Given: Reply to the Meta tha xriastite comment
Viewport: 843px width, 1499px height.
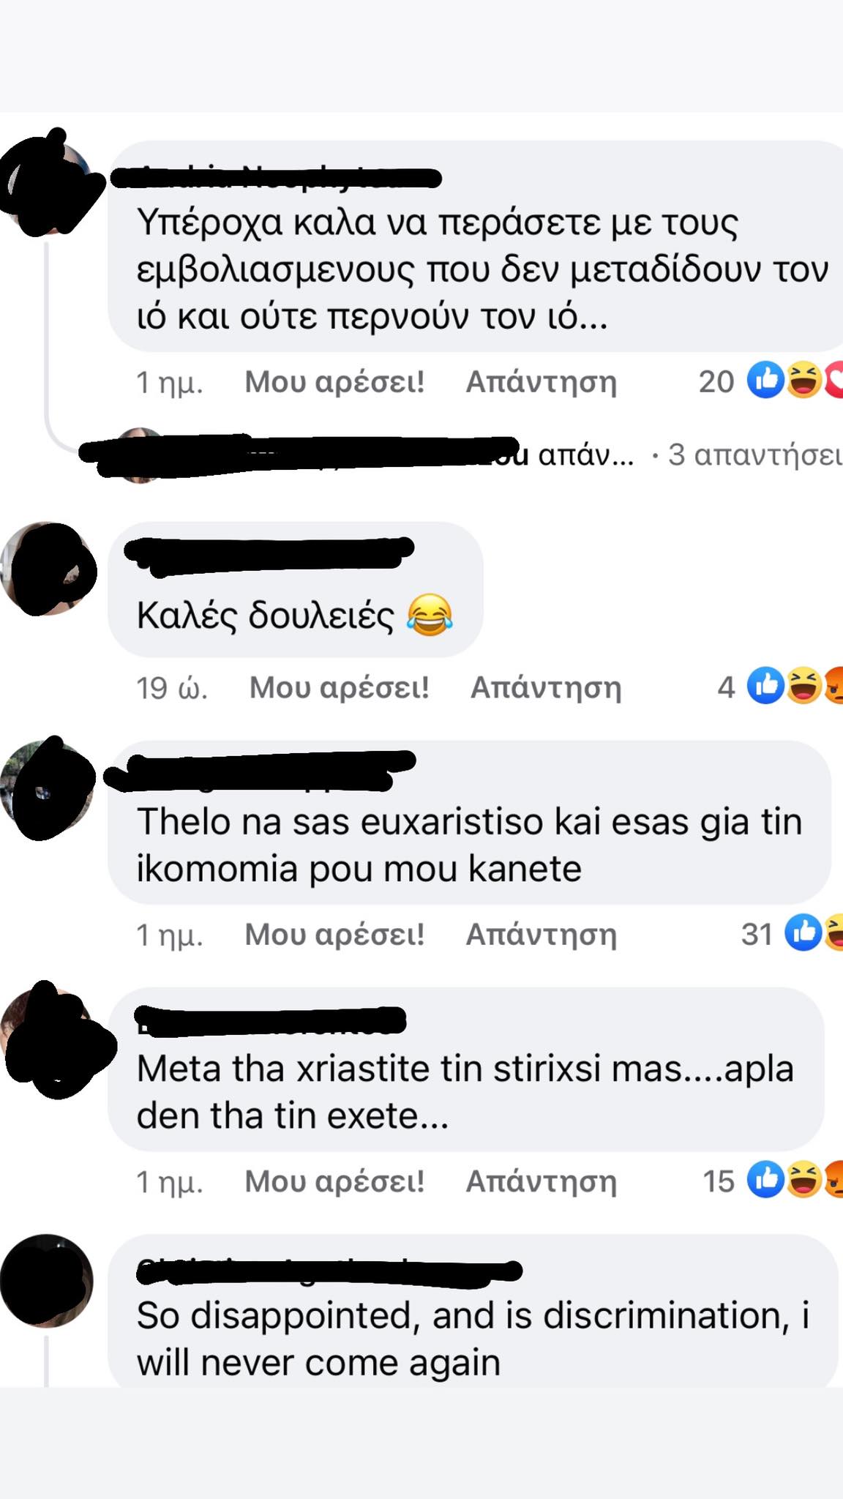Looking at the screenshot, I should (x=542, y=1181).
